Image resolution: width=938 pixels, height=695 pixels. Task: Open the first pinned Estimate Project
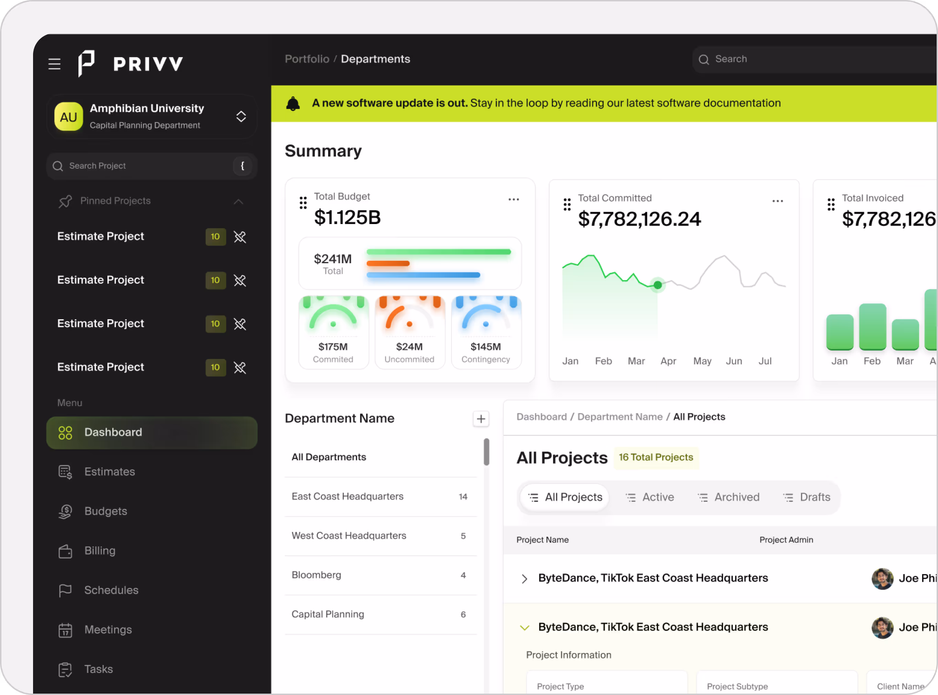[x=101, y=236]
